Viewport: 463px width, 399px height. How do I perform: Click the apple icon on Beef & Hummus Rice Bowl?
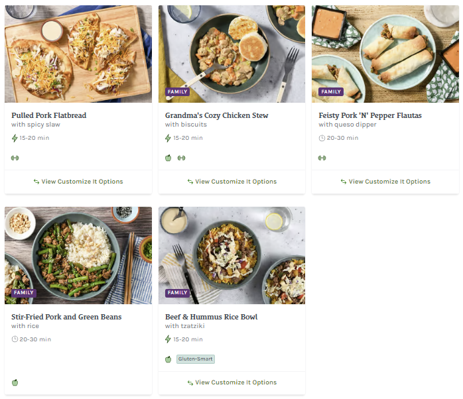(168, 359)
